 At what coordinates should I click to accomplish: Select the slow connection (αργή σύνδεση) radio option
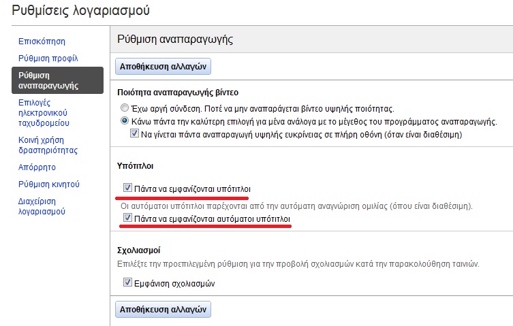click(124, 108)
